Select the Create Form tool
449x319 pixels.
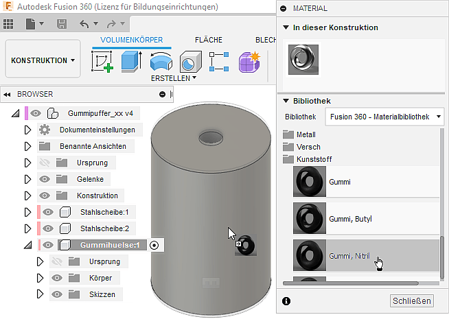[249, 62]
